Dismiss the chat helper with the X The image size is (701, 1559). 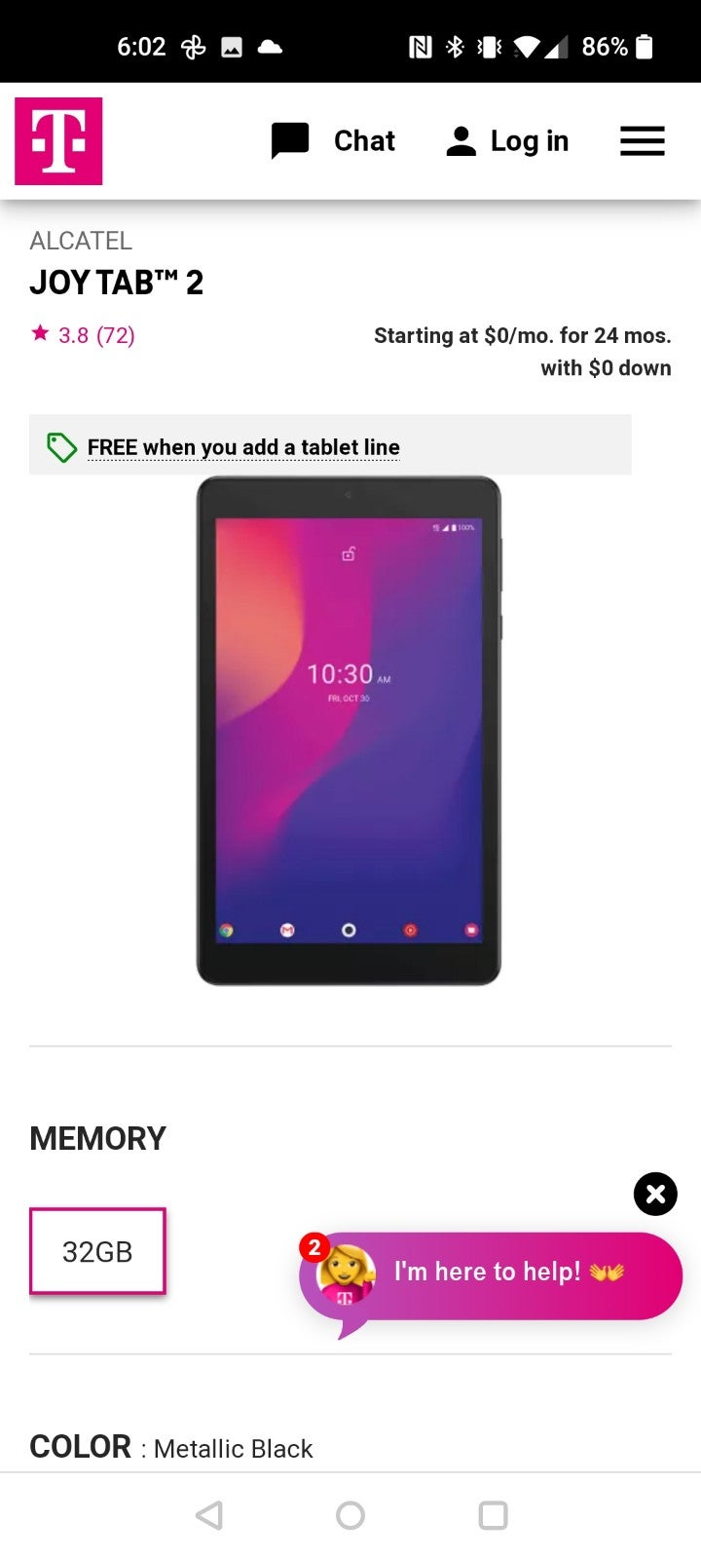click(x=655, y=1194)
